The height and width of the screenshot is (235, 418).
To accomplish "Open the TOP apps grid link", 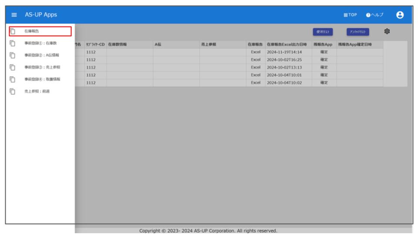I will click(x=350, y=15).
